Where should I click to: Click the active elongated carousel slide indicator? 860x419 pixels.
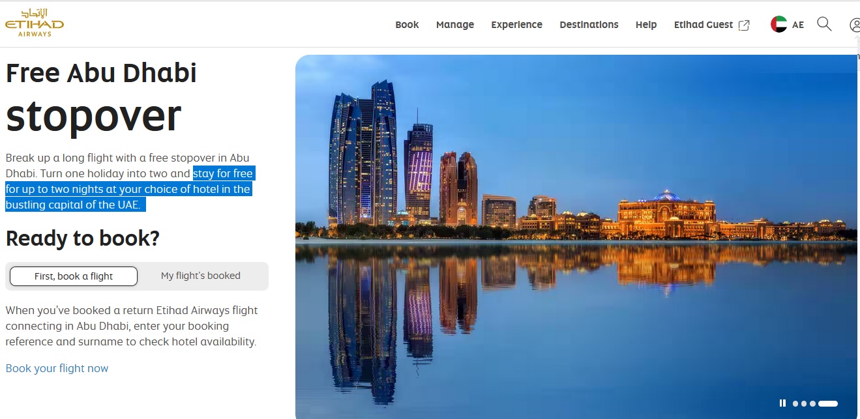(x=828, y=404)
